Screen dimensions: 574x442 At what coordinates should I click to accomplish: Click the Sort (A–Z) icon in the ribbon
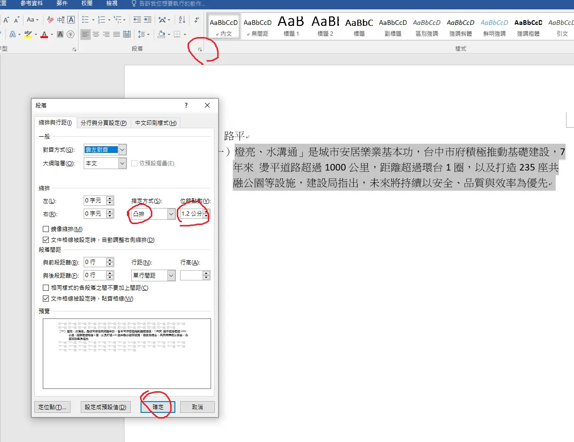click(x=182, y=20)
